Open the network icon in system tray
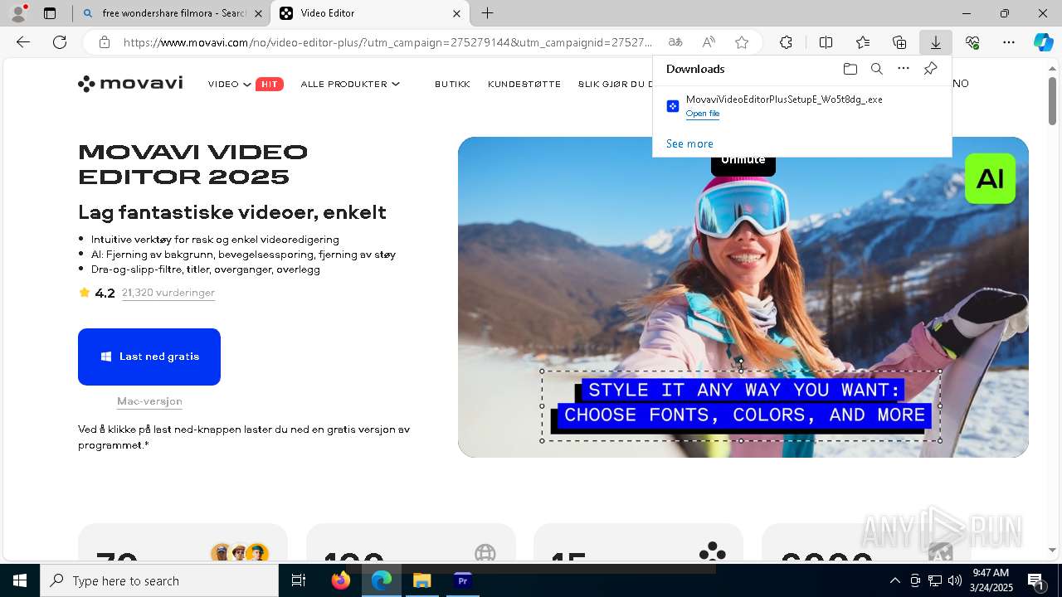This screenshot has height=597, width=1062. [935, 580]
